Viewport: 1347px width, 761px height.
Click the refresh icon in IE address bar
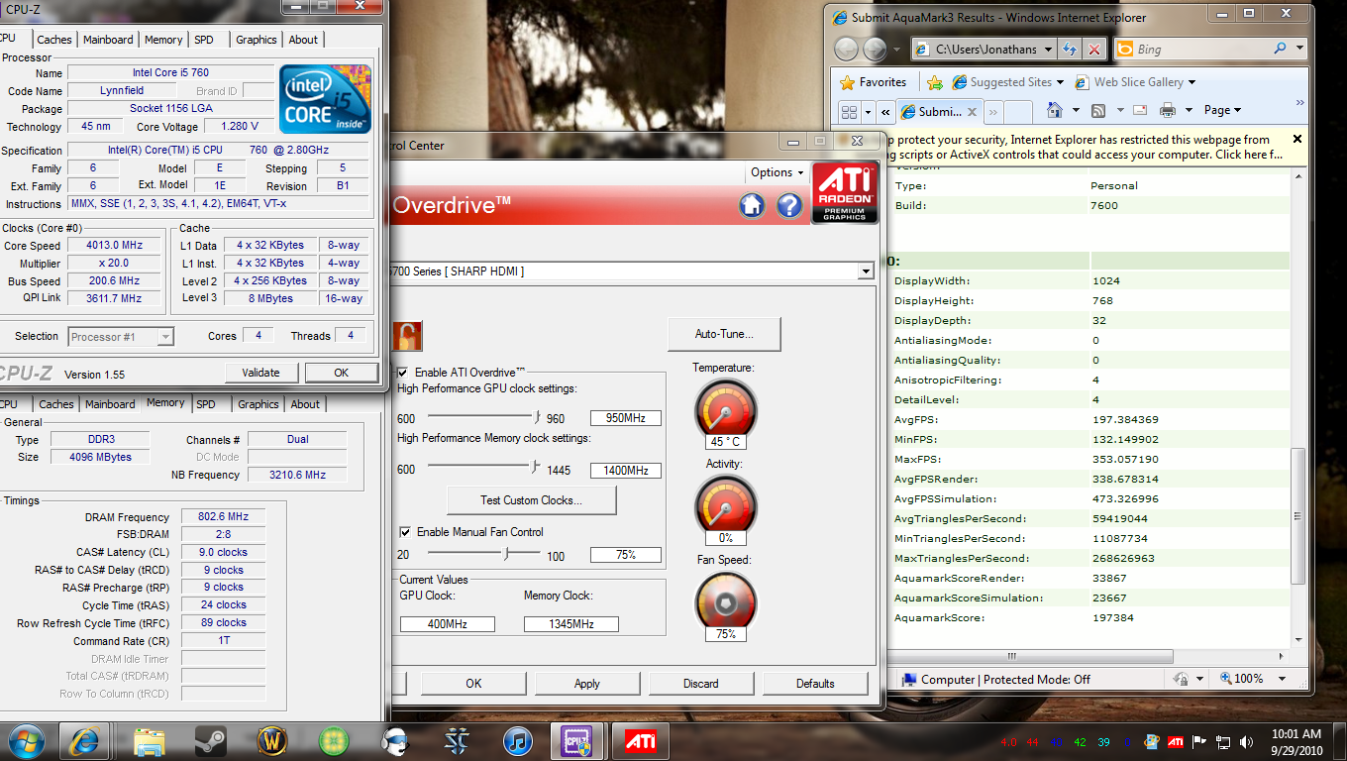click(1070, 49)
